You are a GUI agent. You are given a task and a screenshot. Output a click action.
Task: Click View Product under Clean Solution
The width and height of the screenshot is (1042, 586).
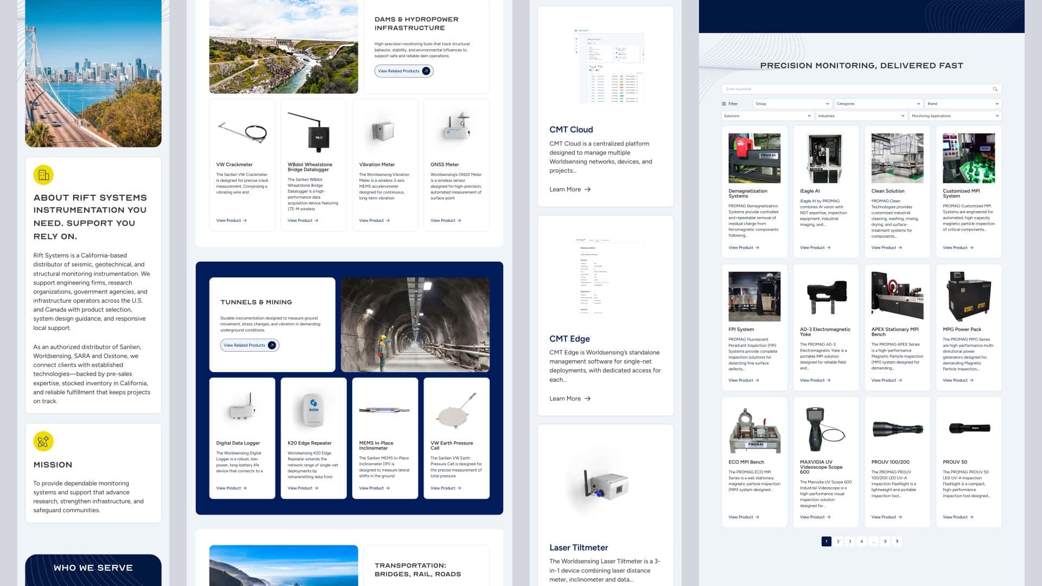point(887,247)
